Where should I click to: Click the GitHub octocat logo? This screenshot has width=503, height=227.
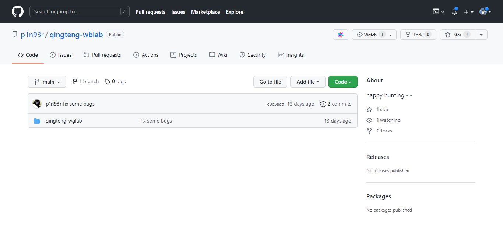[18, 11]
